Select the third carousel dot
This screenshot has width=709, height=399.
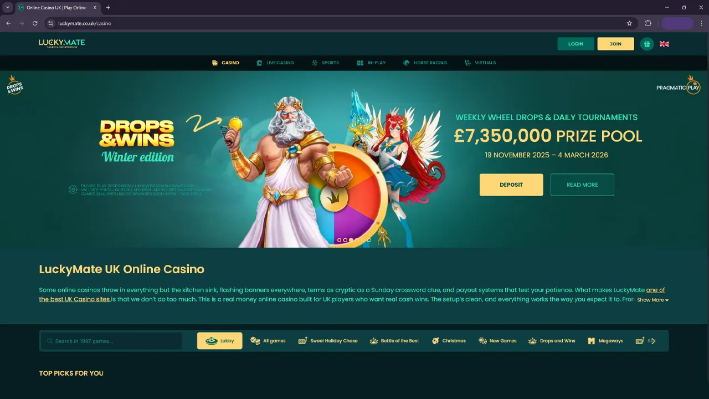click(x=351, y=240)
